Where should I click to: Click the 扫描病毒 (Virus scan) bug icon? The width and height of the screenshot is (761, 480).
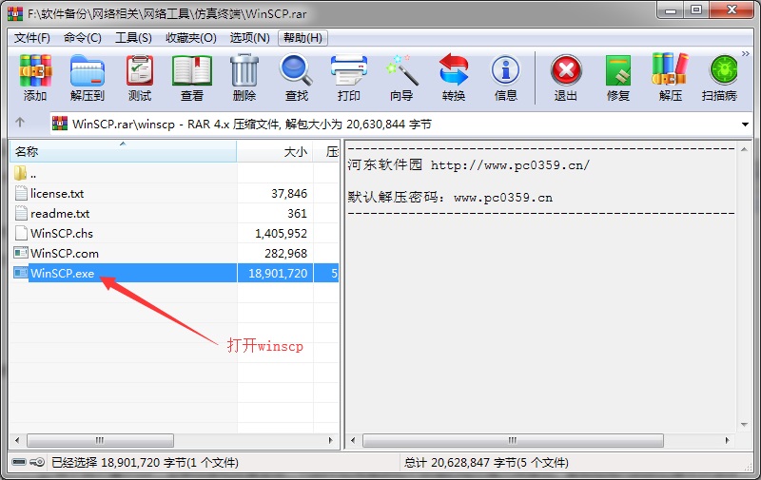click(723, 70)
